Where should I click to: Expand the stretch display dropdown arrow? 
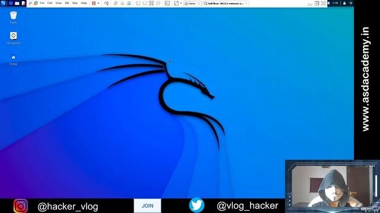(x=180, y=4)
